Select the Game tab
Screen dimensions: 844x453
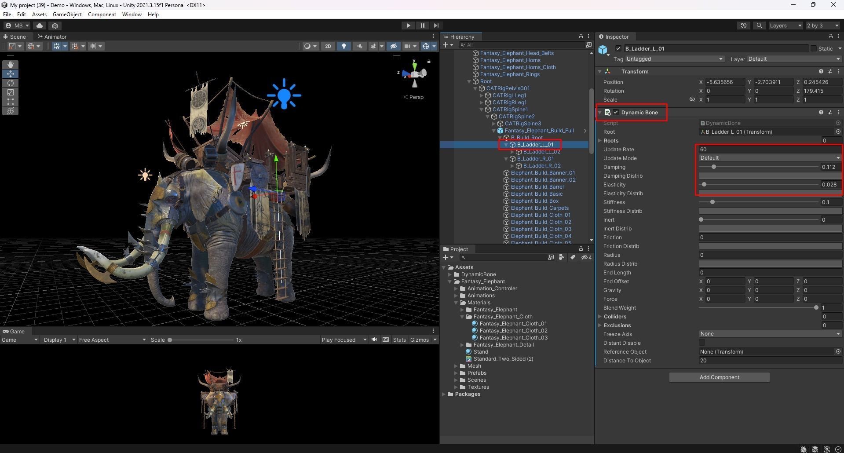(x=14, y=331)
